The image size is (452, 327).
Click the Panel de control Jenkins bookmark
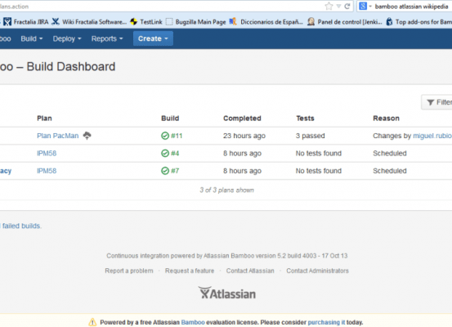345,21
